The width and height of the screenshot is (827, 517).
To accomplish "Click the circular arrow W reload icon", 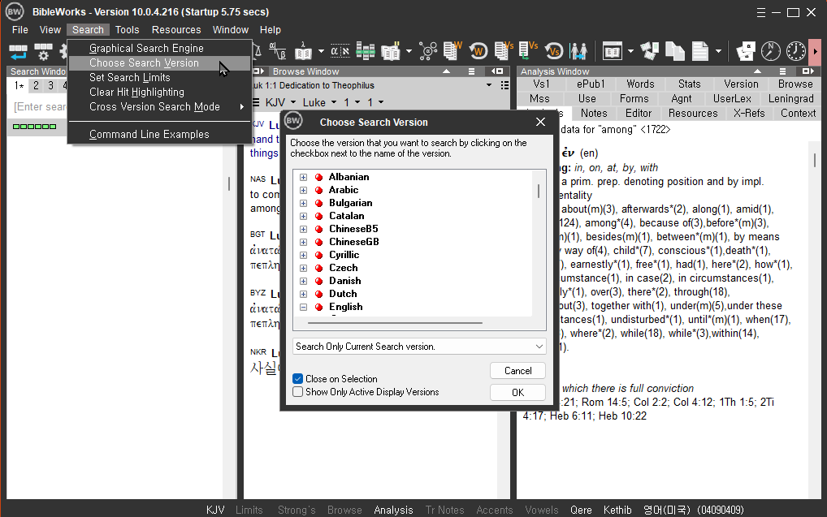I will (x=478, y=51).
